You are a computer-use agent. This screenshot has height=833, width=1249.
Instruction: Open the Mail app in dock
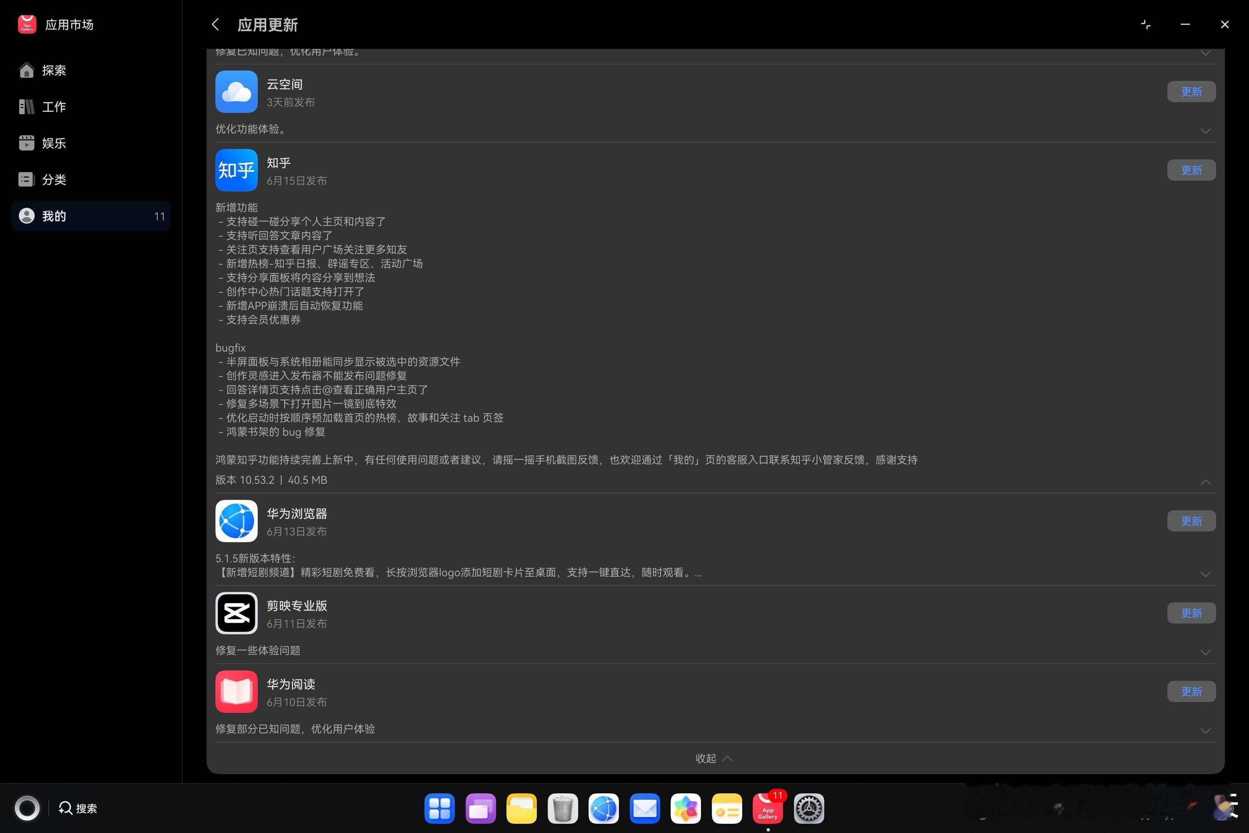(x=645, y=808)
